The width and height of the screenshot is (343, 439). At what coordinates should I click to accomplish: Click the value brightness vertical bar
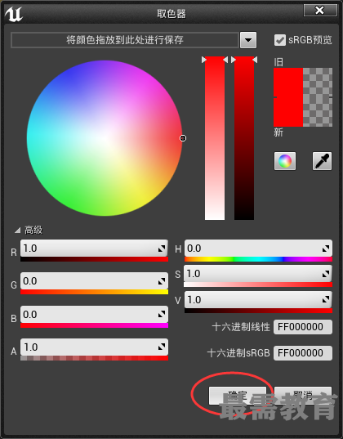point(244,138)
